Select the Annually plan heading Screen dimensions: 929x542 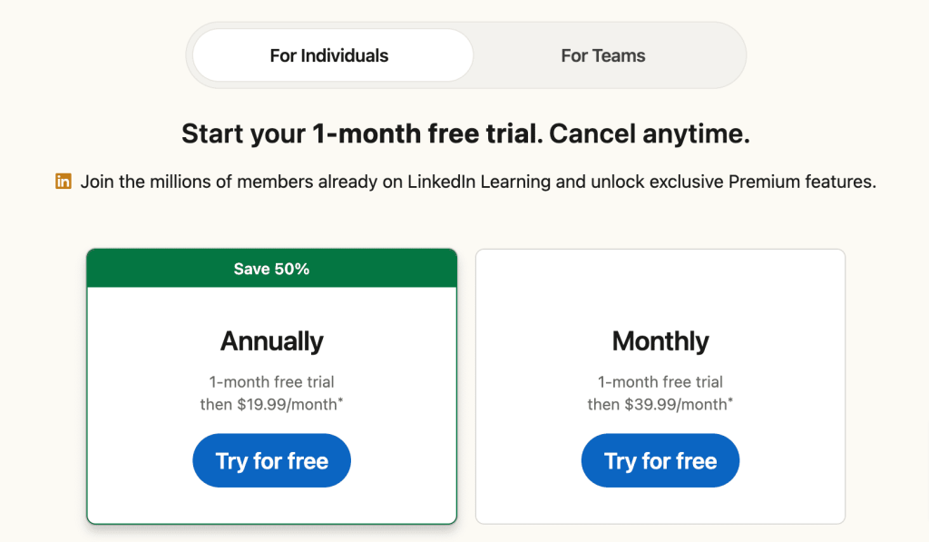271,341
